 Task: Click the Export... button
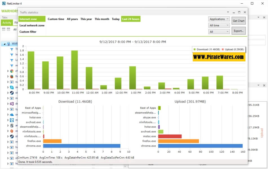click(238, 31)
